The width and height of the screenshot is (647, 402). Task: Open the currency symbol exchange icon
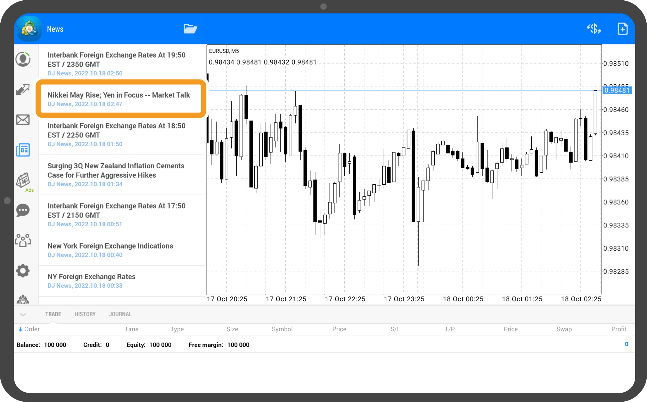594,29
